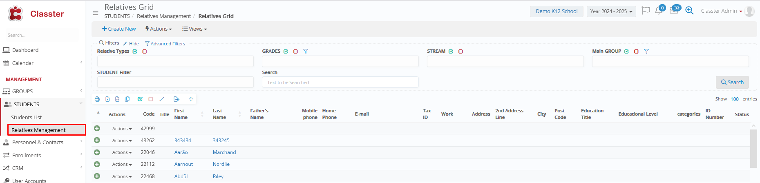The height and width of the screenshot is (183, 760).
Task: Click the Create New button
Action: point(119,29)
